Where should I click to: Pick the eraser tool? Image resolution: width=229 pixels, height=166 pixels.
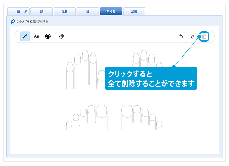point(62,36)
